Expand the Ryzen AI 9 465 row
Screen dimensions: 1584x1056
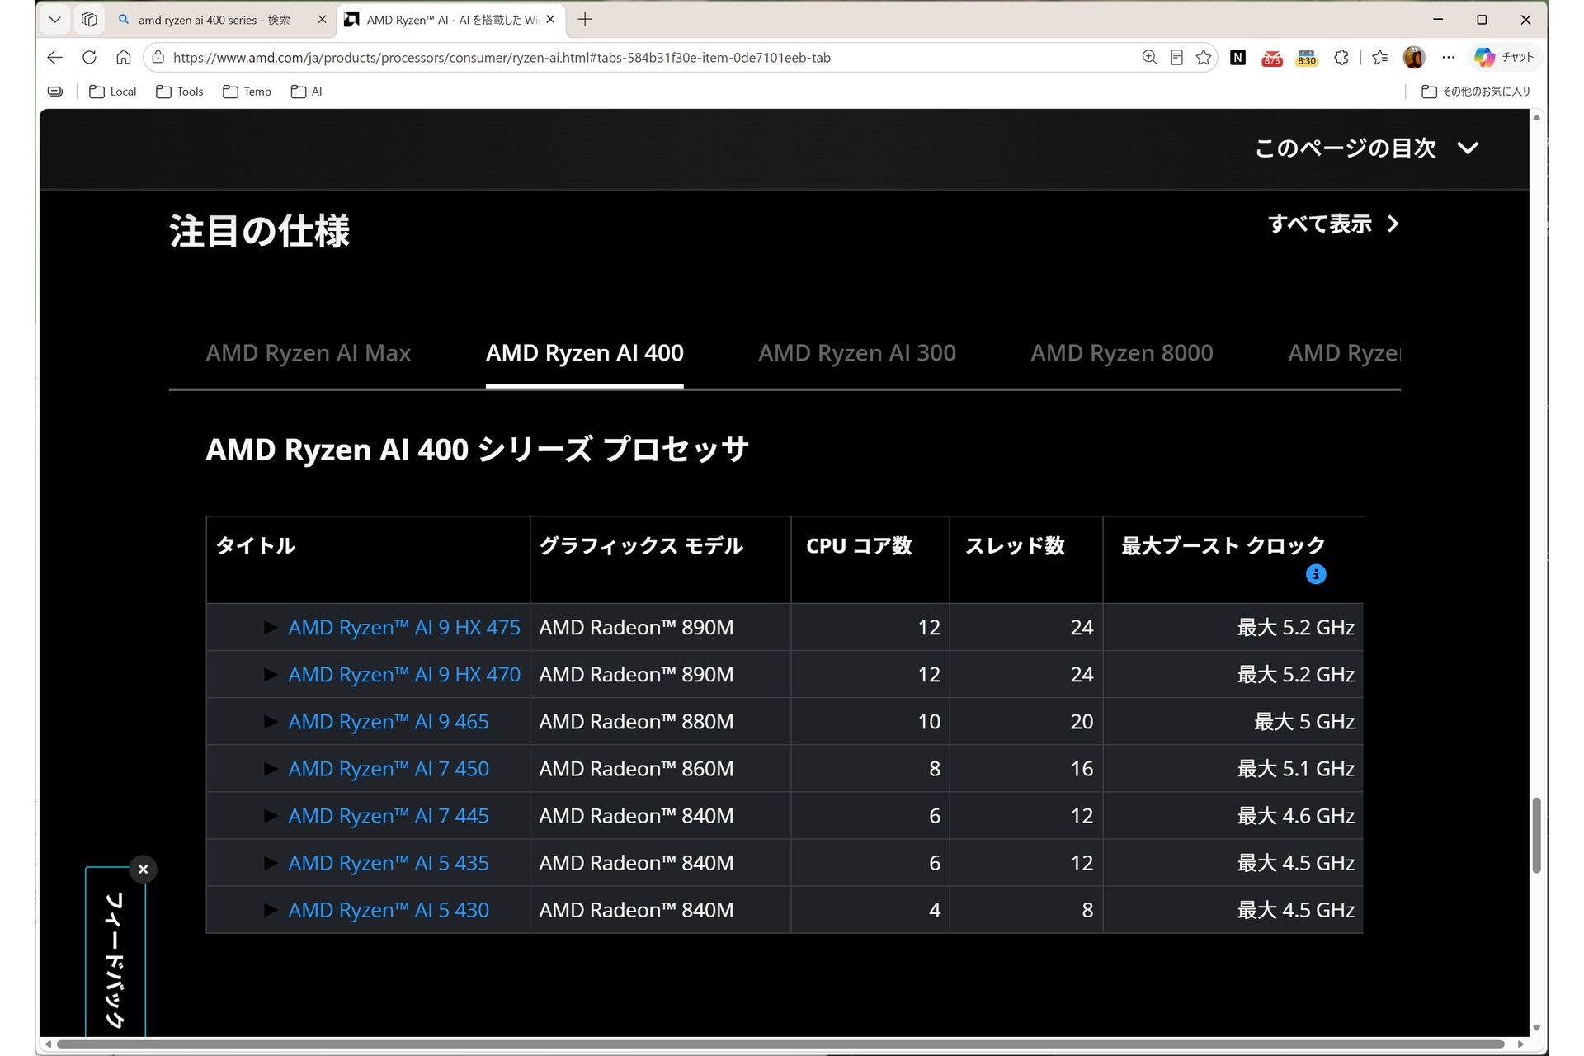click(x=270, y=722)
